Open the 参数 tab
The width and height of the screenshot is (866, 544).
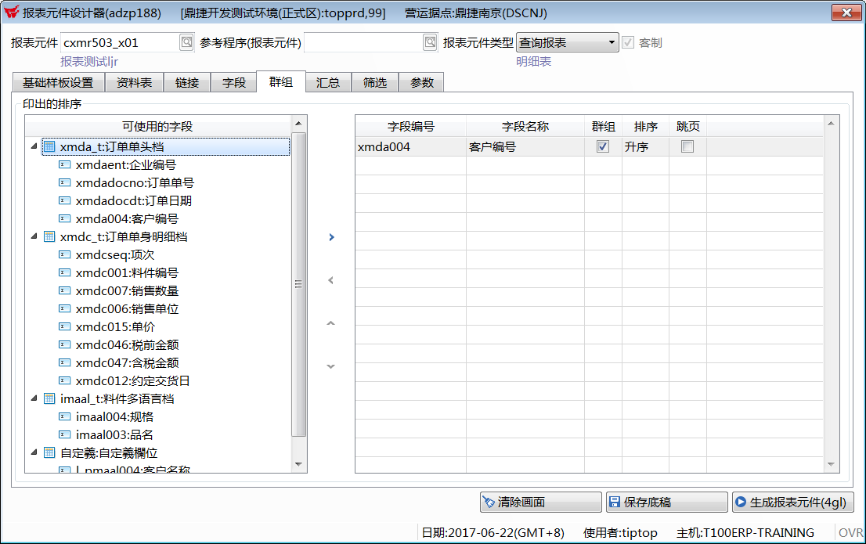coord(422,83)
